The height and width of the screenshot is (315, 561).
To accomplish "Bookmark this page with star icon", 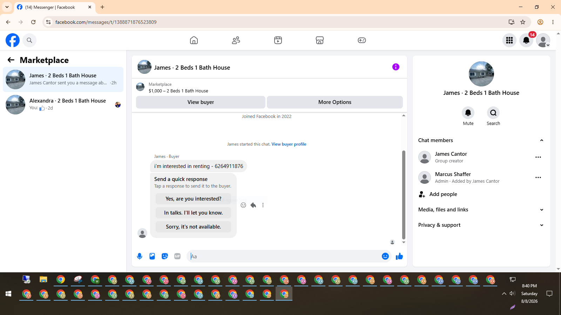I will (x=523, y=22).
